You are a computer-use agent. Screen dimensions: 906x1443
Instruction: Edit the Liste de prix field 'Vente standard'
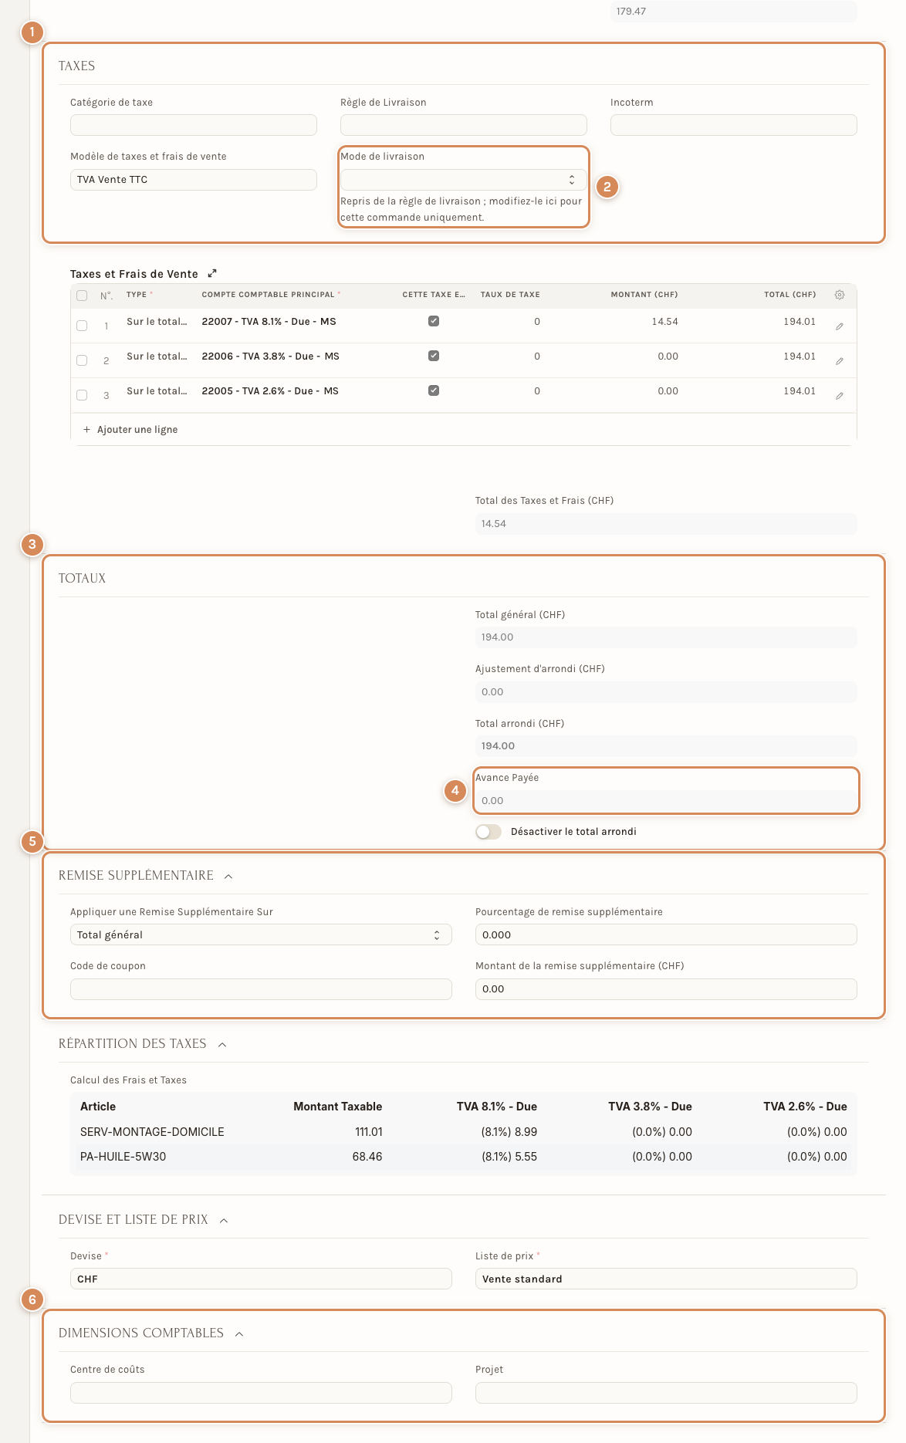point(666,1279)
